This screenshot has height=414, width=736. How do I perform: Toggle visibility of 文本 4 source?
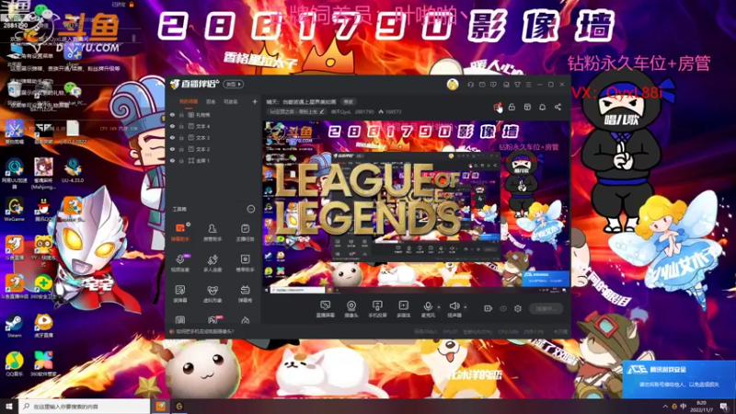(x=172, y=126)
